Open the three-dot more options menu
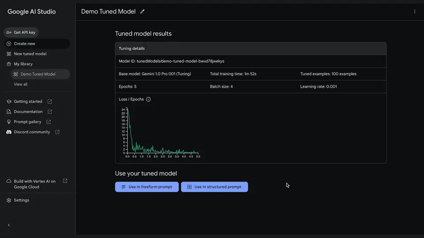 [415, 11]
